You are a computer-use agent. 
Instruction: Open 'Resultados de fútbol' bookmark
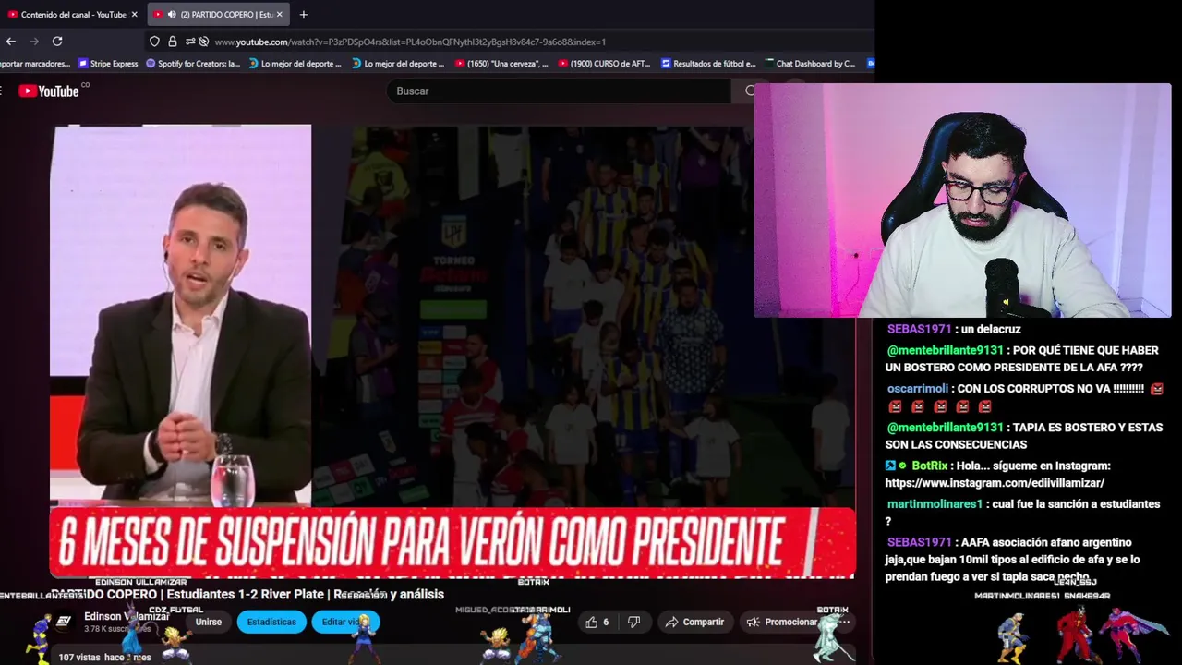[x=709, y=64]
